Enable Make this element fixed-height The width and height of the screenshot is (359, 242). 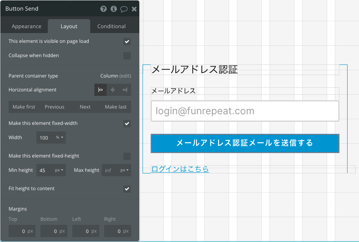tap(127, 156)
